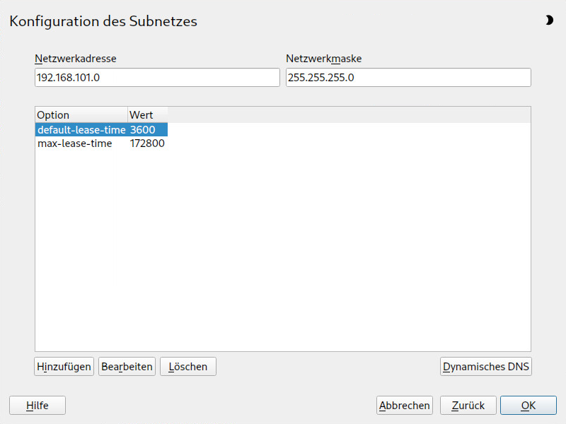
Task: Click the Wert column header
Action: pos(147,115)
